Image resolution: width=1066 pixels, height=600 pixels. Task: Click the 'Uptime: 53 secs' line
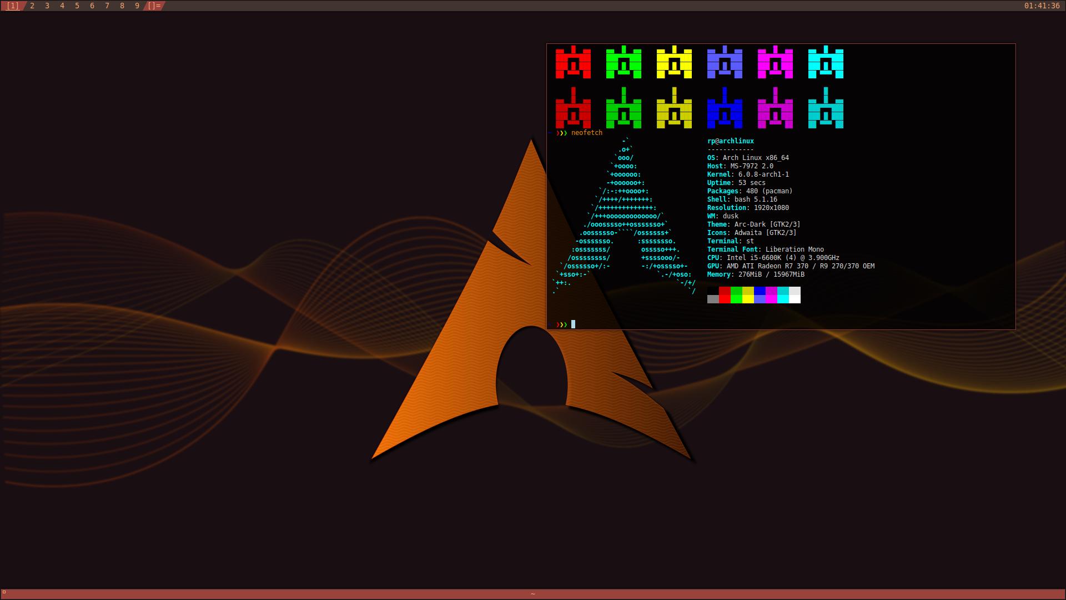click(x=736, y=183)
